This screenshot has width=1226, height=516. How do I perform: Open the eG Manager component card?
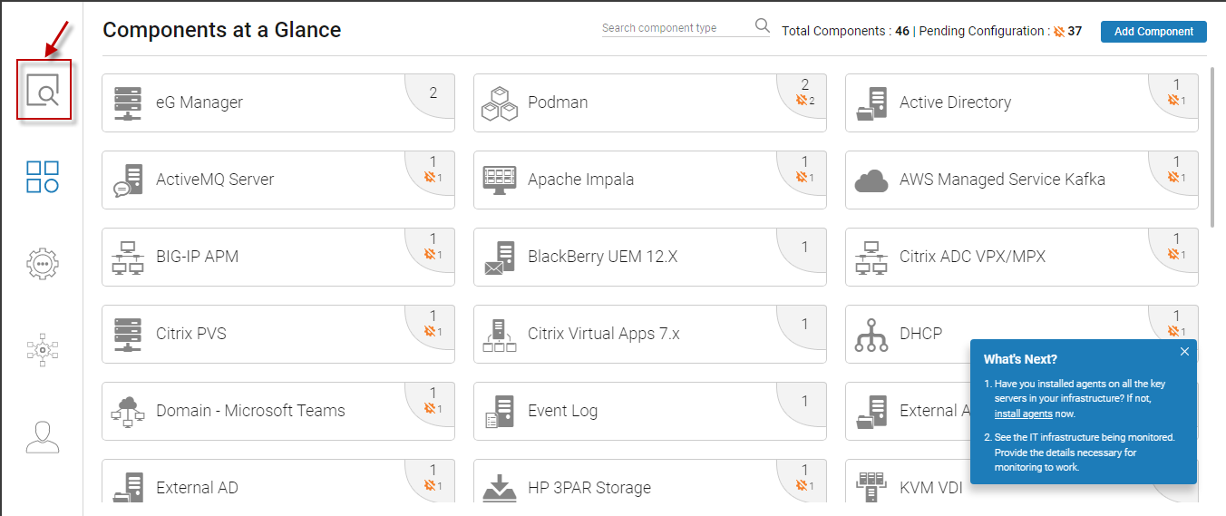coord(278,103)
